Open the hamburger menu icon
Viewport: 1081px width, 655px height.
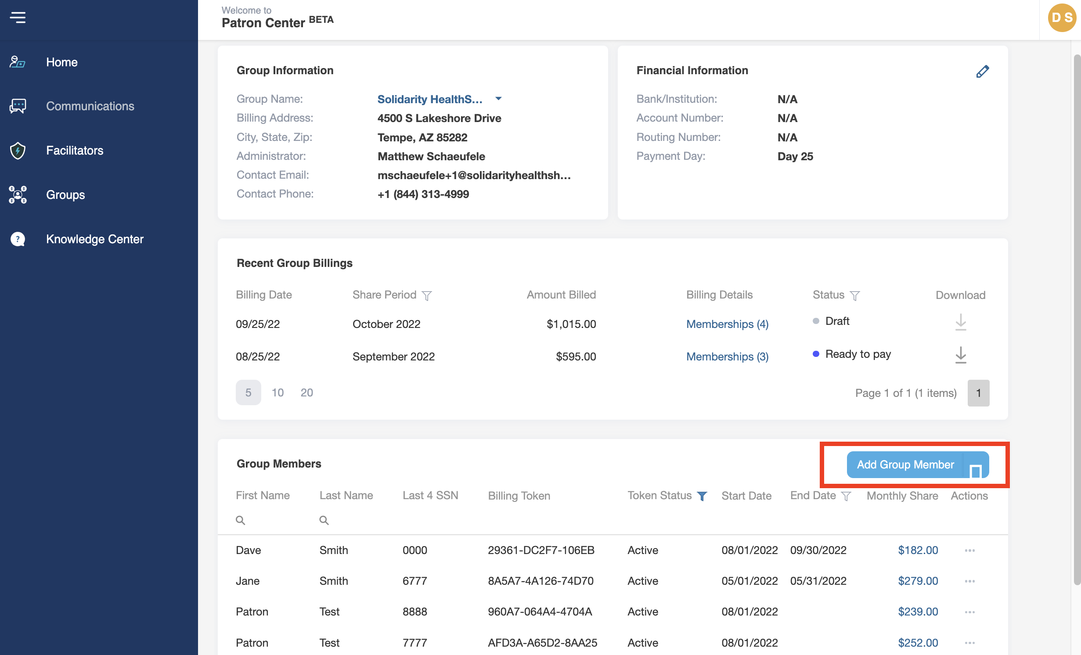[x=18, y=18]
